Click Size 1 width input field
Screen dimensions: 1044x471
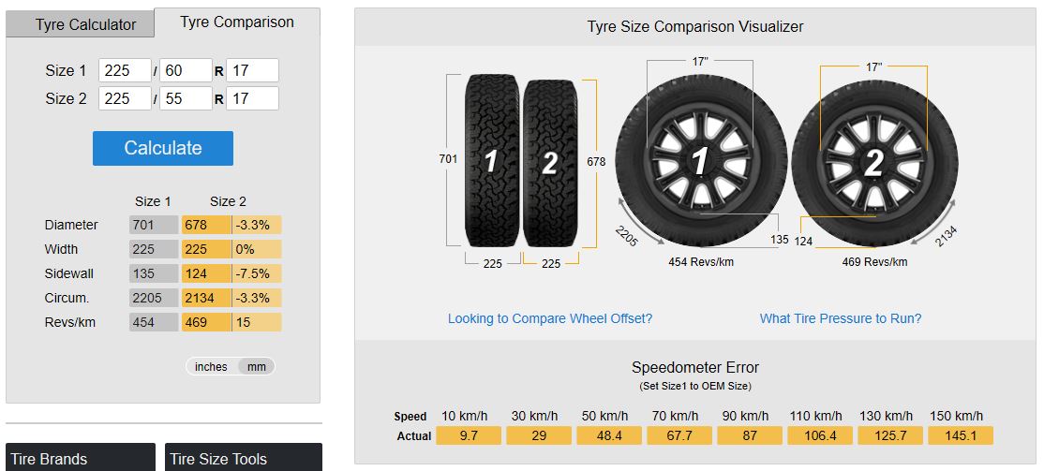(x=125, y=70)
